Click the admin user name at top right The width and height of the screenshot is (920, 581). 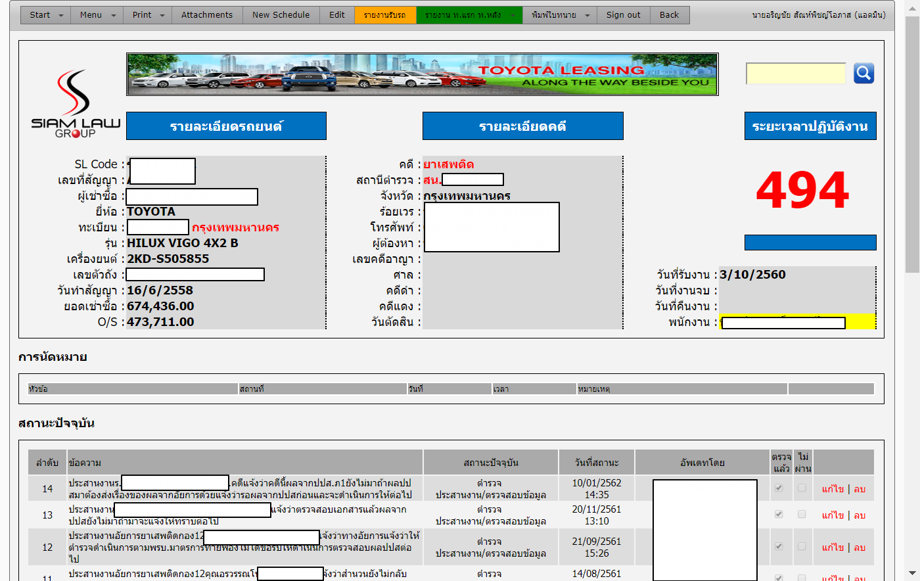point(819,15)
